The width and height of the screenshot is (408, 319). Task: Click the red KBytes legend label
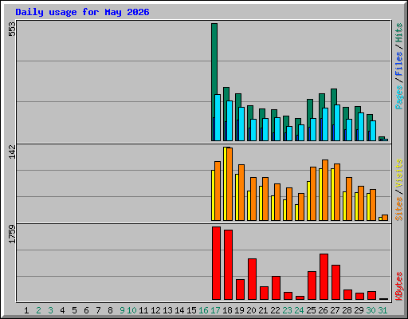(x=398, y=286)
